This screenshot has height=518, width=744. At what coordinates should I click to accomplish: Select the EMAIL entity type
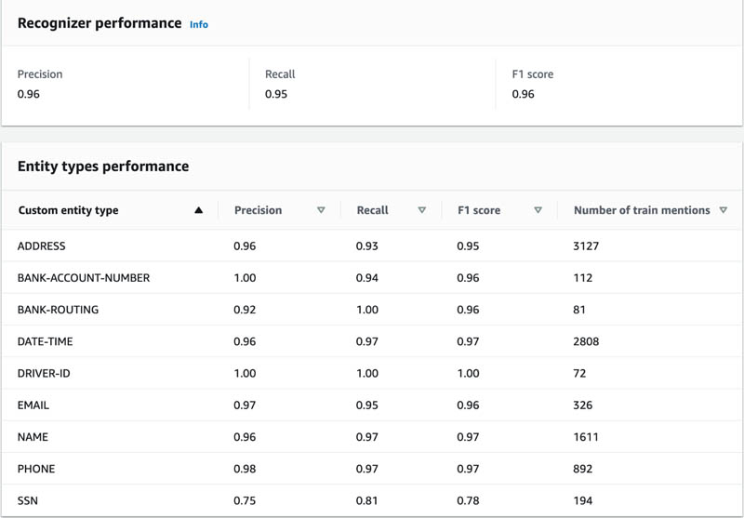click(33, 405)
